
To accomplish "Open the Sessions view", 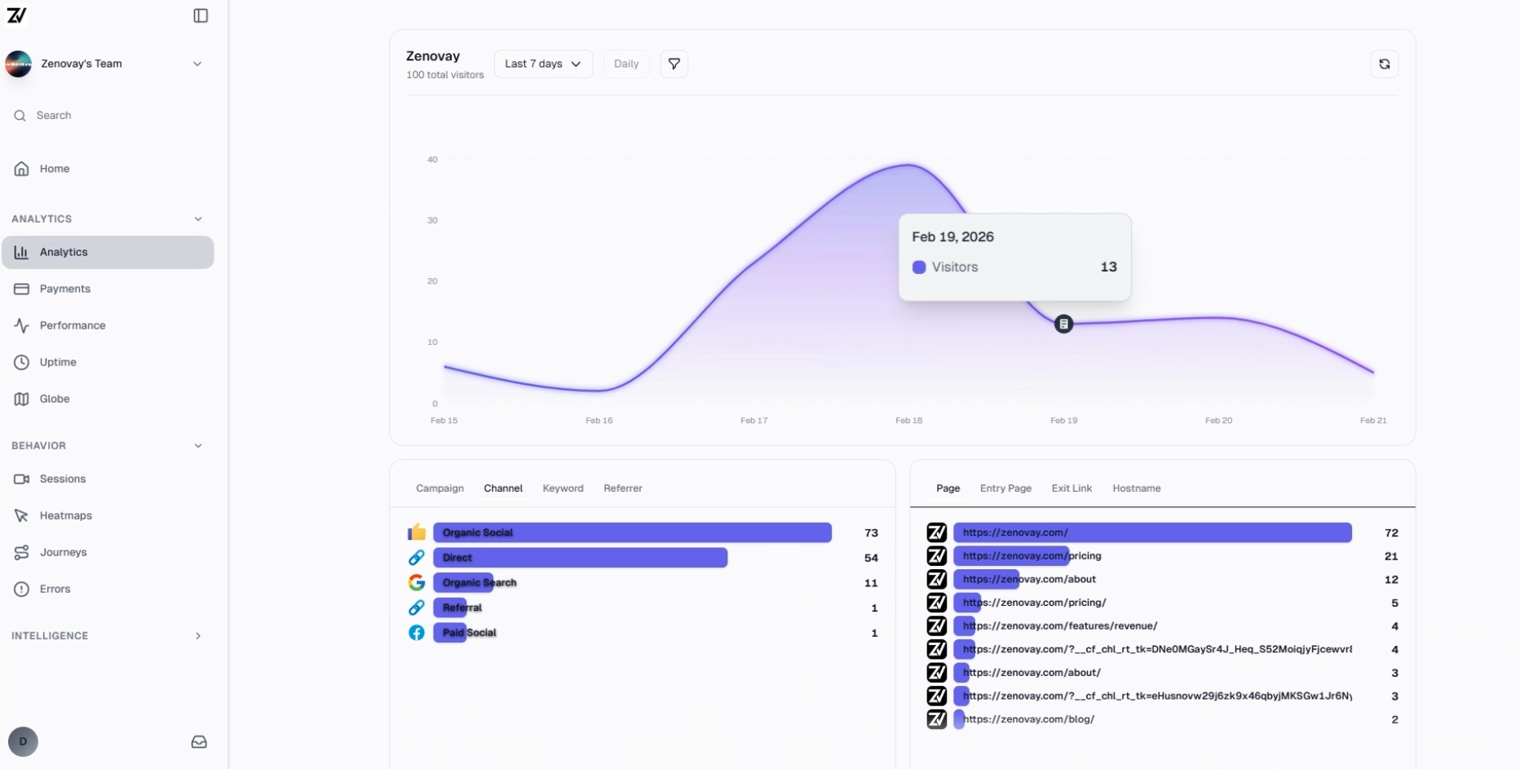I will [x=62, y=479].
